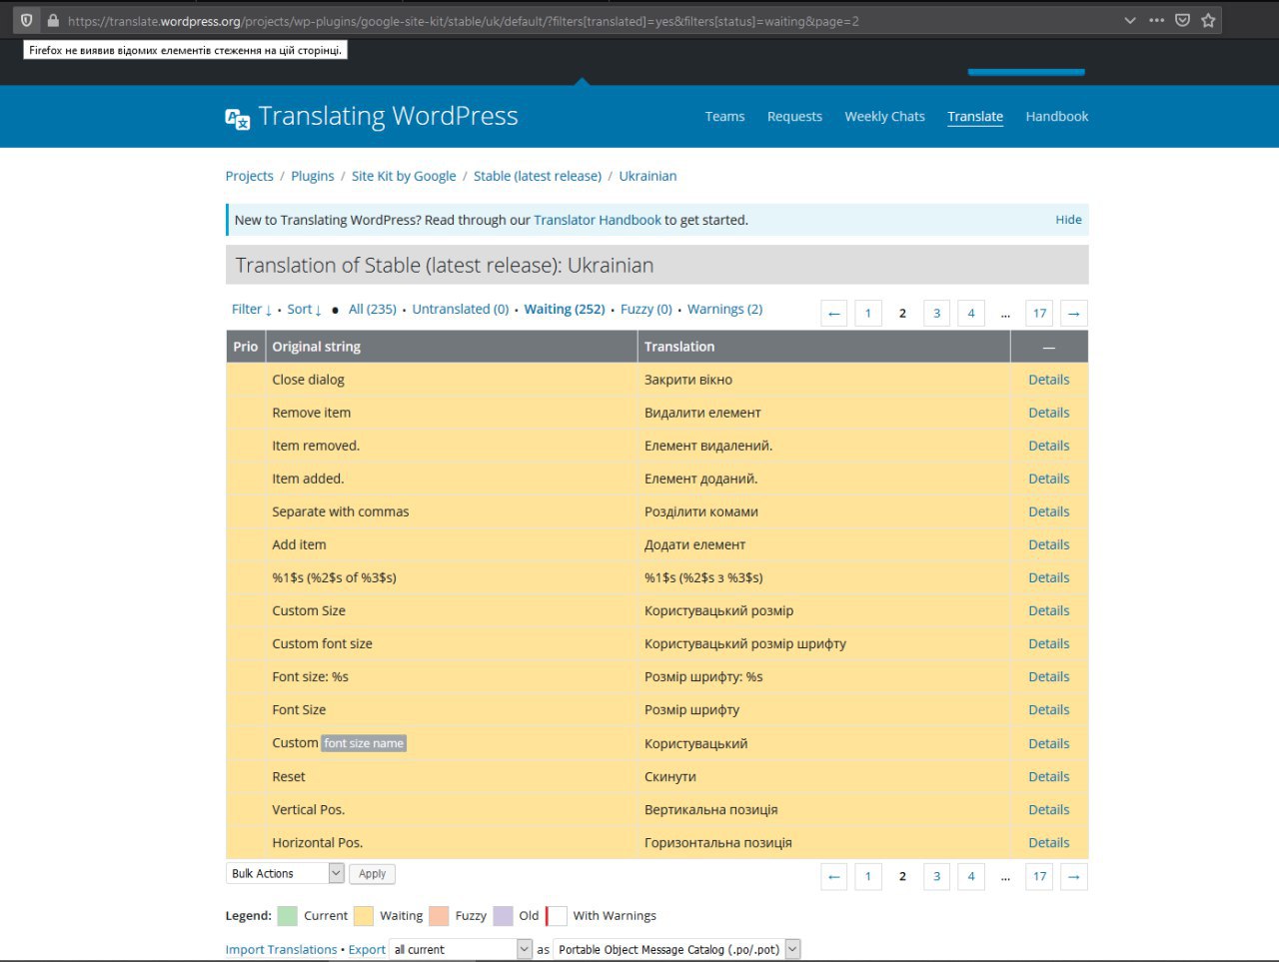This screenshot has width=1279, height=962.
Task: Open the Handbook menu item
Action: click(1057, 117)
